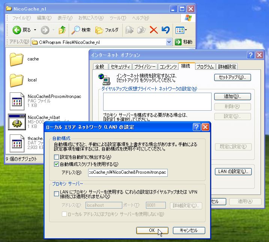Switch to the Privacy (プライバシー) tab
Screen dimensions: 269x242
pyautogui.click(x=145, y=66)
